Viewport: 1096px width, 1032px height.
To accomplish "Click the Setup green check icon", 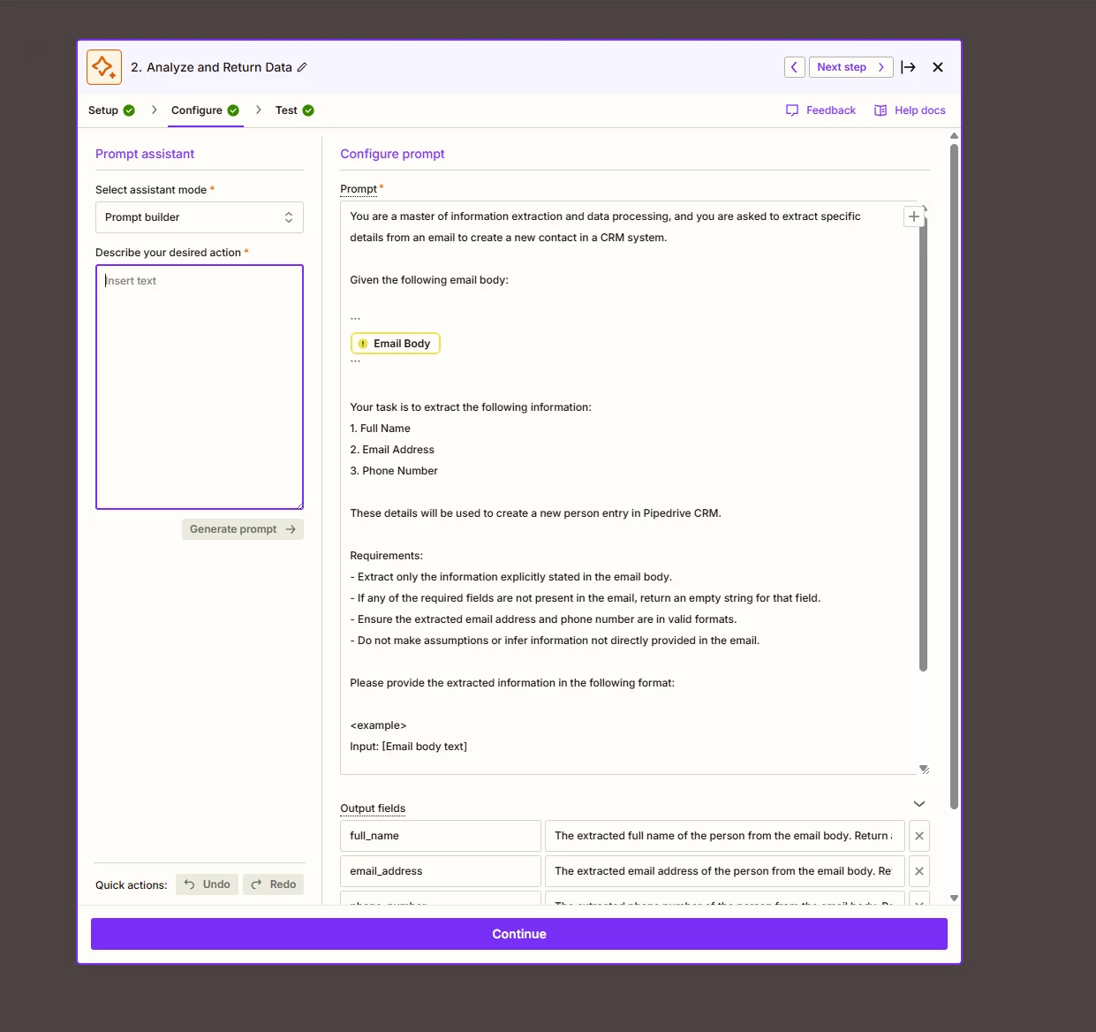I will 129,110.
